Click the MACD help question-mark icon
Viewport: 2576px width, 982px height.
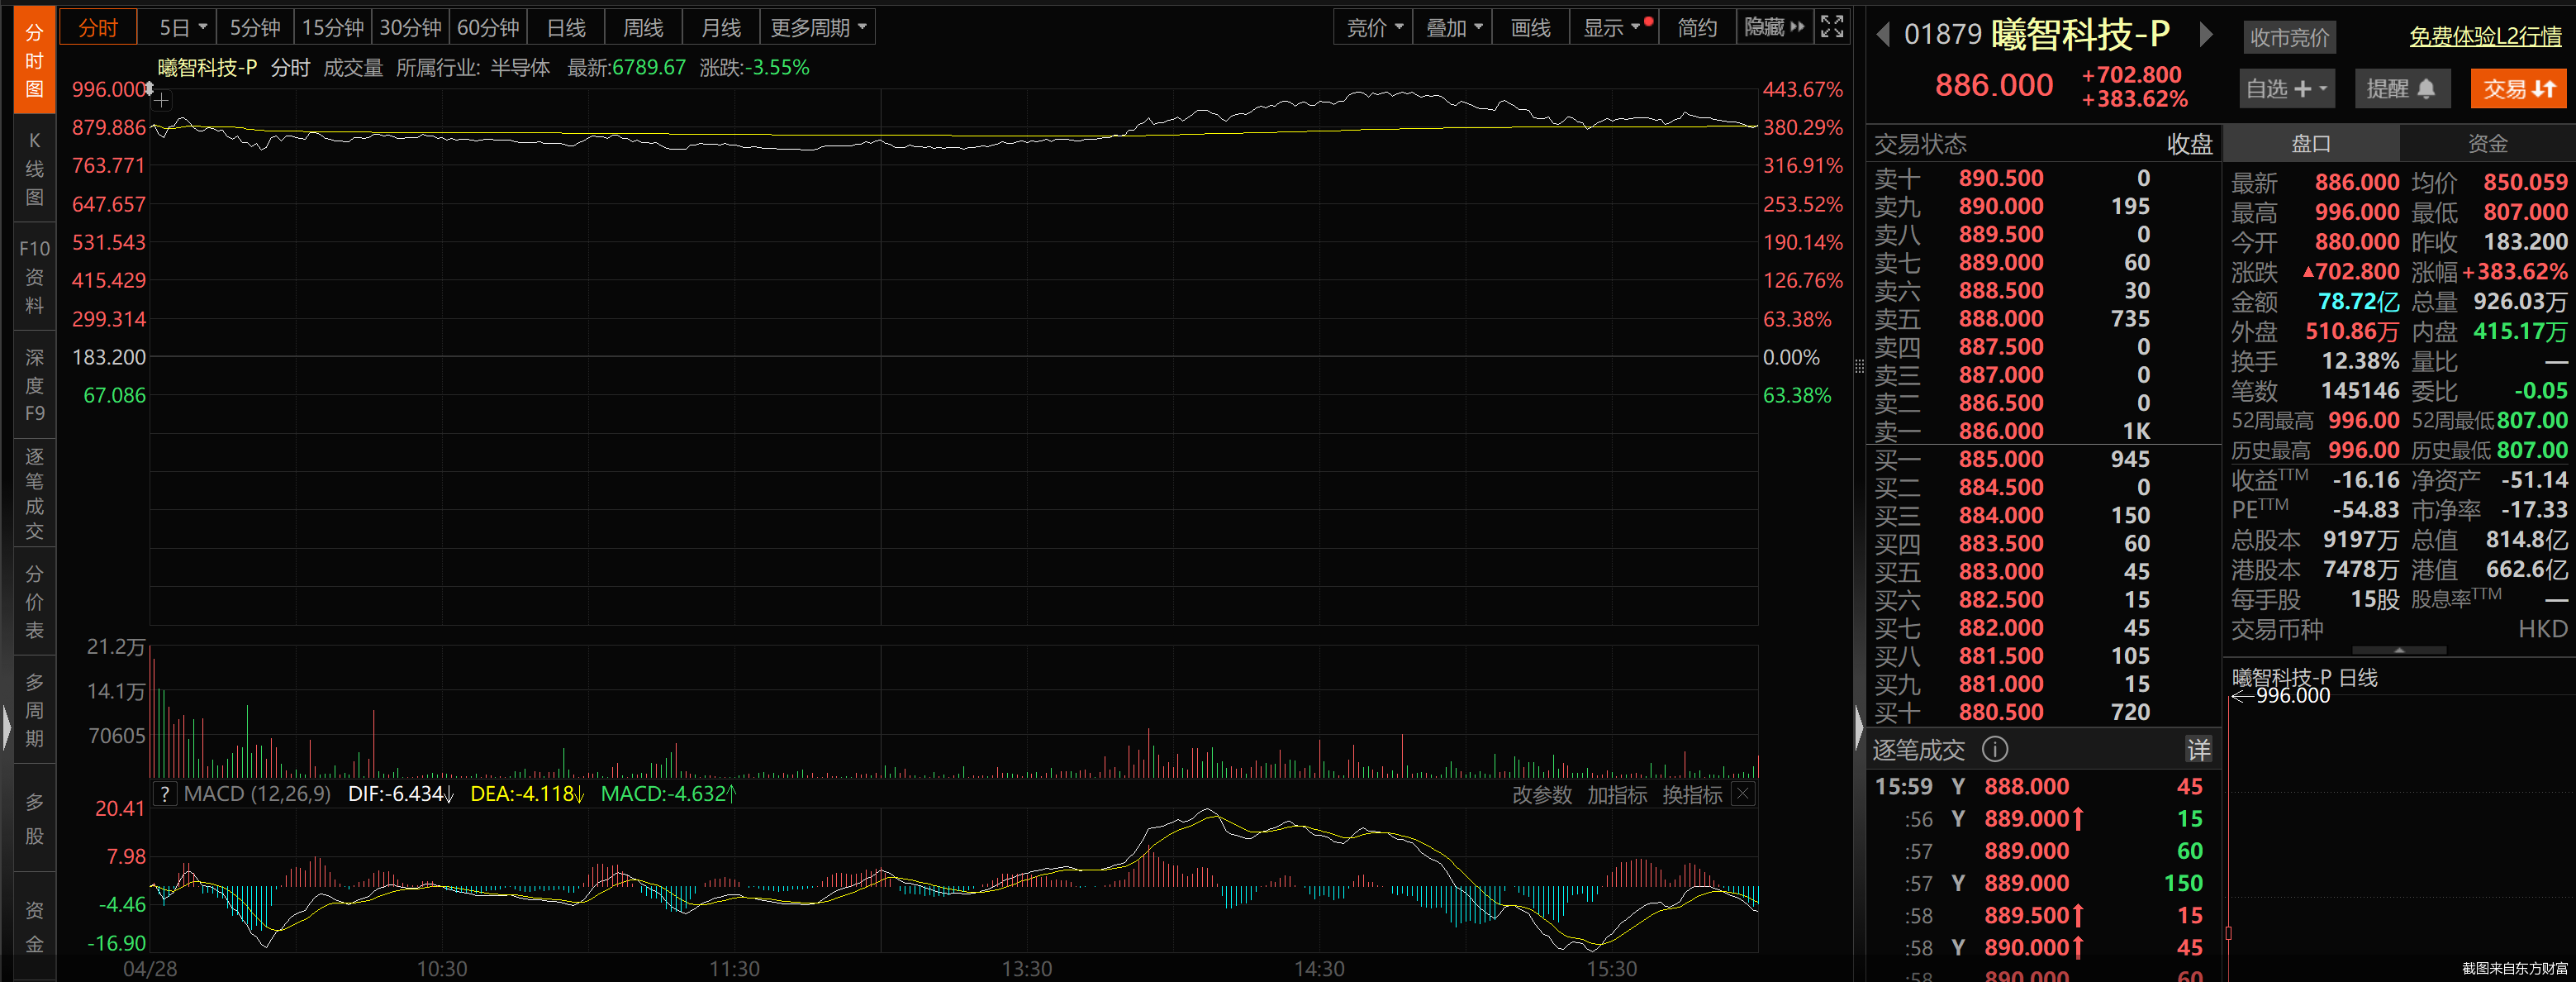165,794
